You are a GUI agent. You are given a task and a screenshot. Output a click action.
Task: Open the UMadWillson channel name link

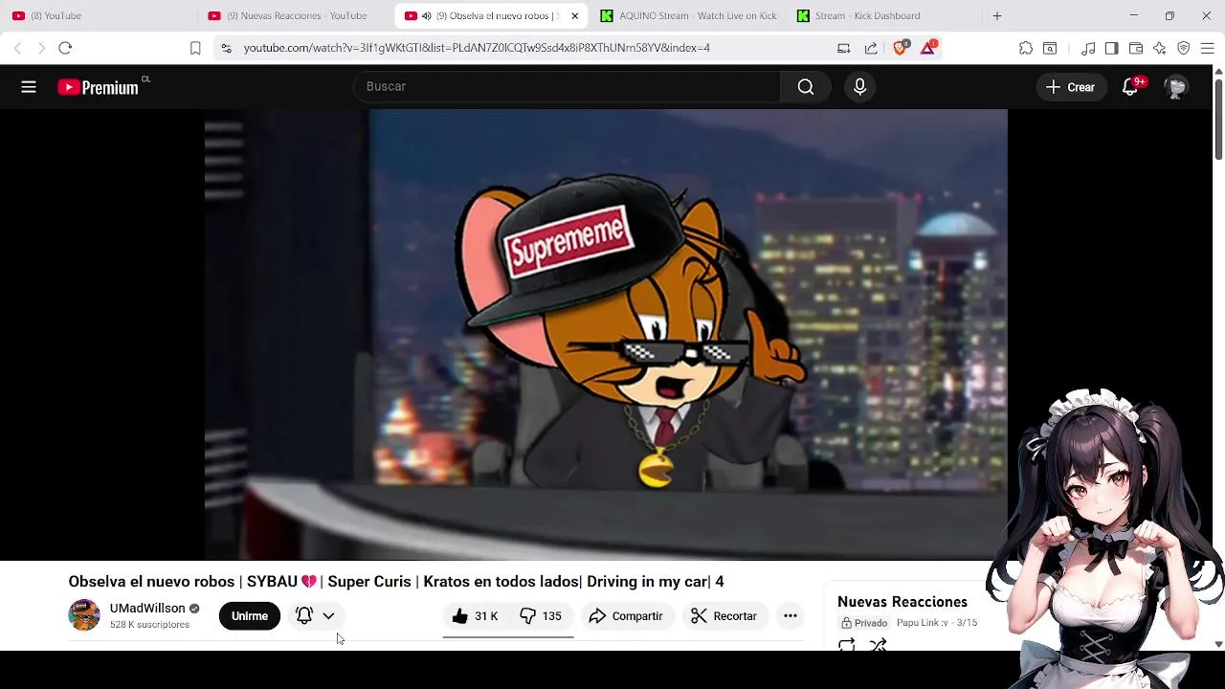tap(147, 608)
